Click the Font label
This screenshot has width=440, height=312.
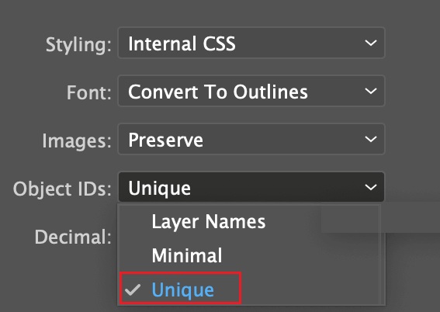coord(89,92)
